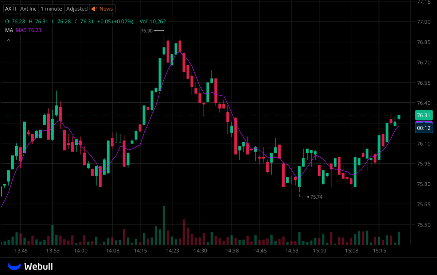Click the 15:00 time axis label
This screenshot has width=437, height=275.
[320, 251]
